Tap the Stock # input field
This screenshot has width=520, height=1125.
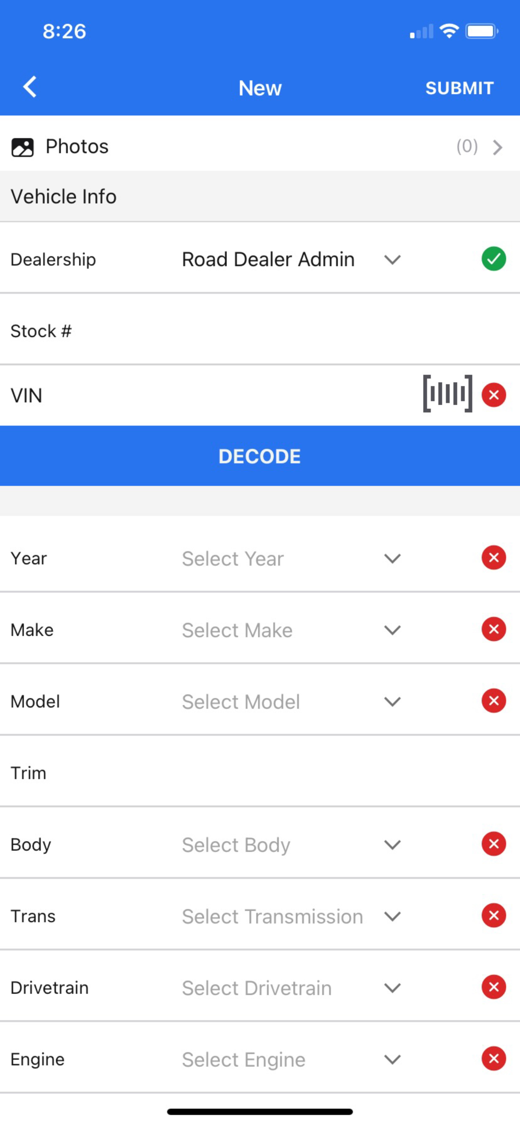260,331
